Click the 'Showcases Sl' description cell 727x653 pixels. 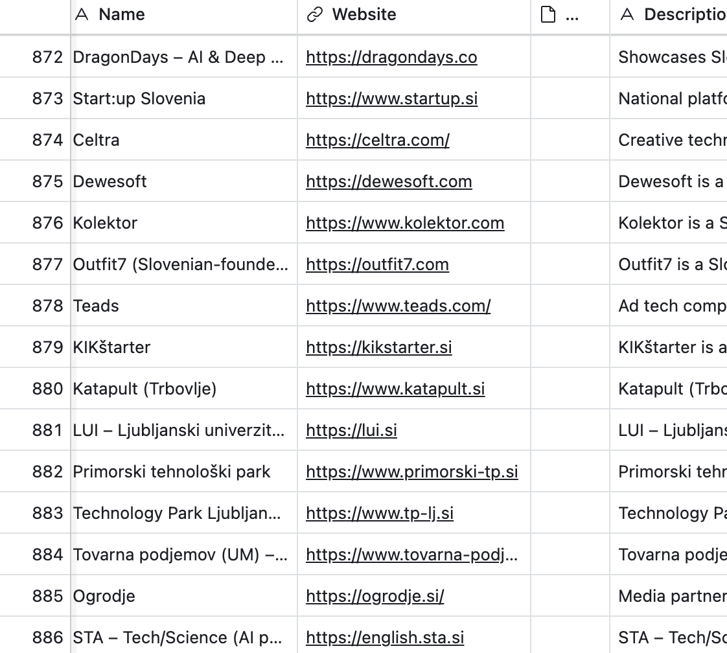[x=668, y=57]
